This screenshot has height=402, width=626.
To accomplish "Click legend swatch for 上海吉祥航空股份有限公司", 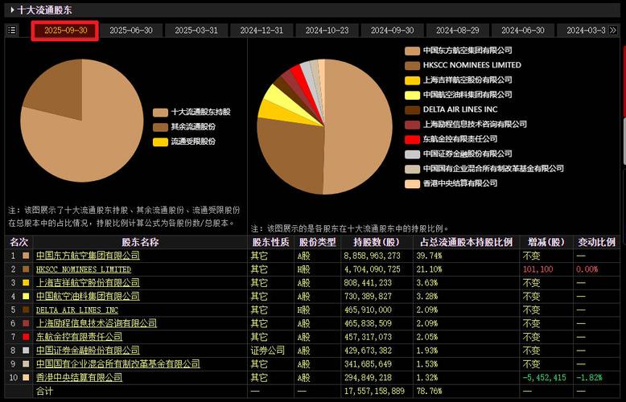I will (x=412, y=80).
